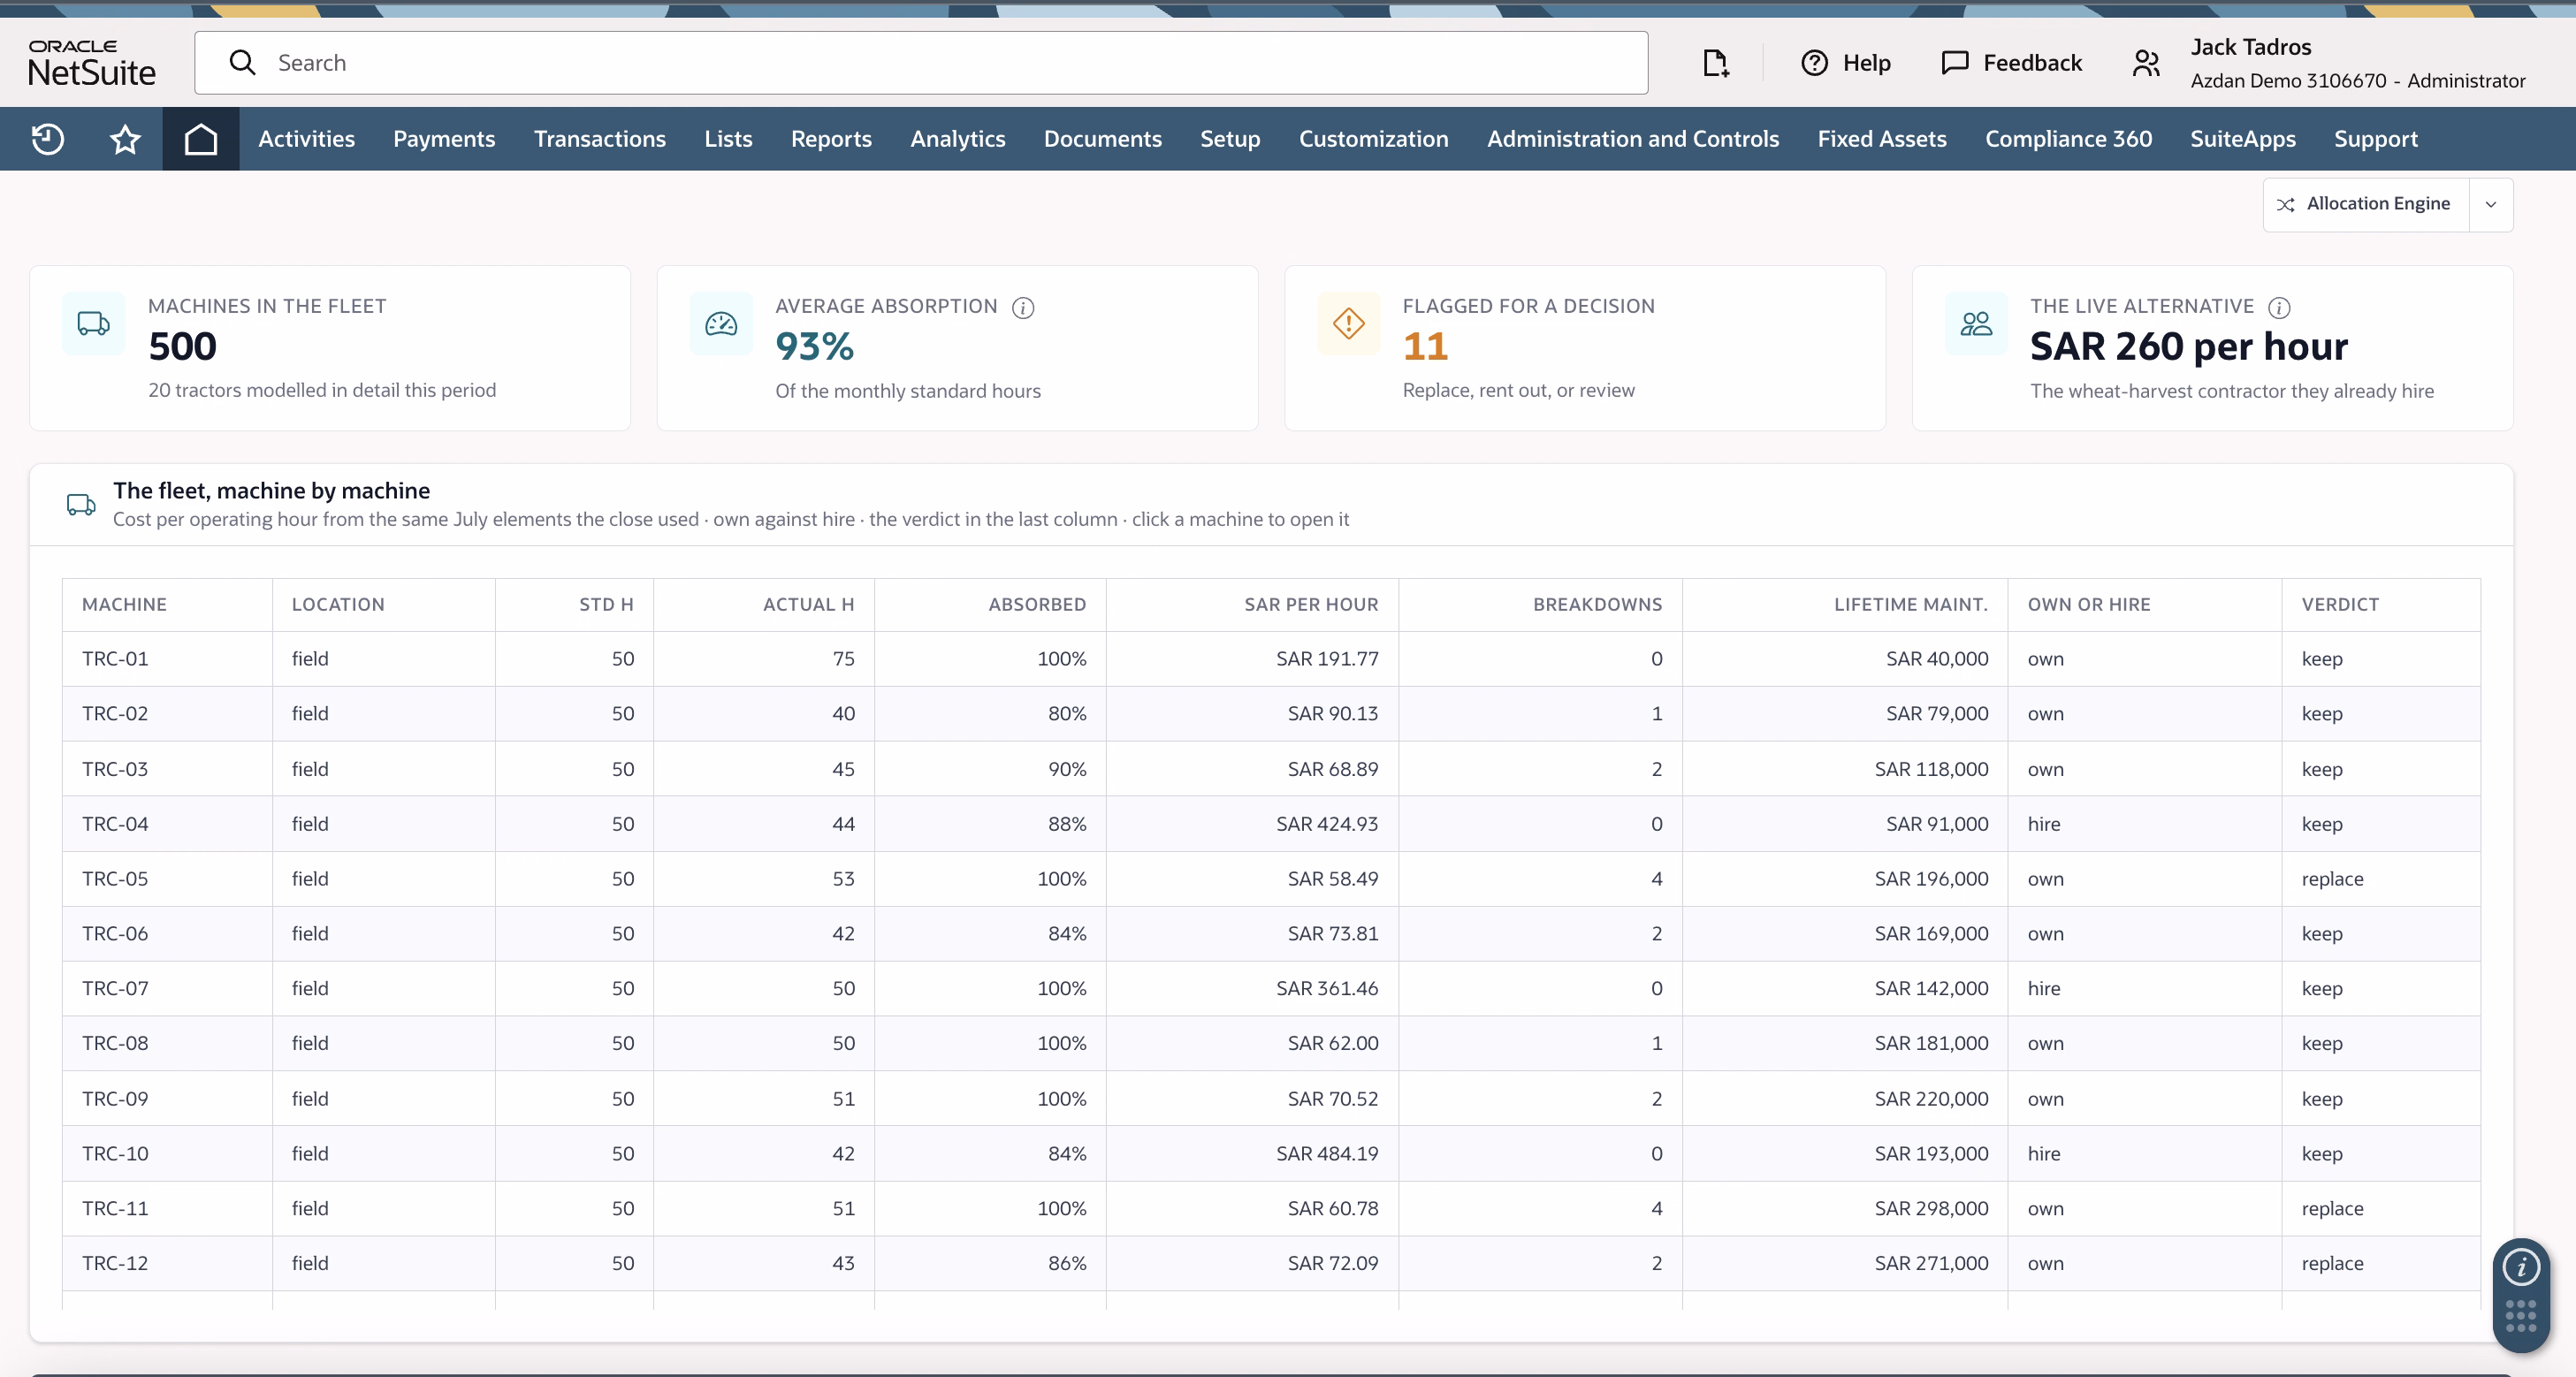
Task: Open the Fixed Assets menu
Action: 1882,139
